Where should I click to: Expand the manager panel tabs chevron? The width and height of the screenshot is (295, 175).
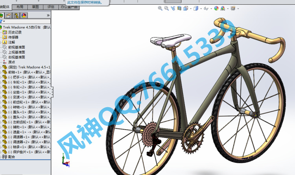click(48, 15)
